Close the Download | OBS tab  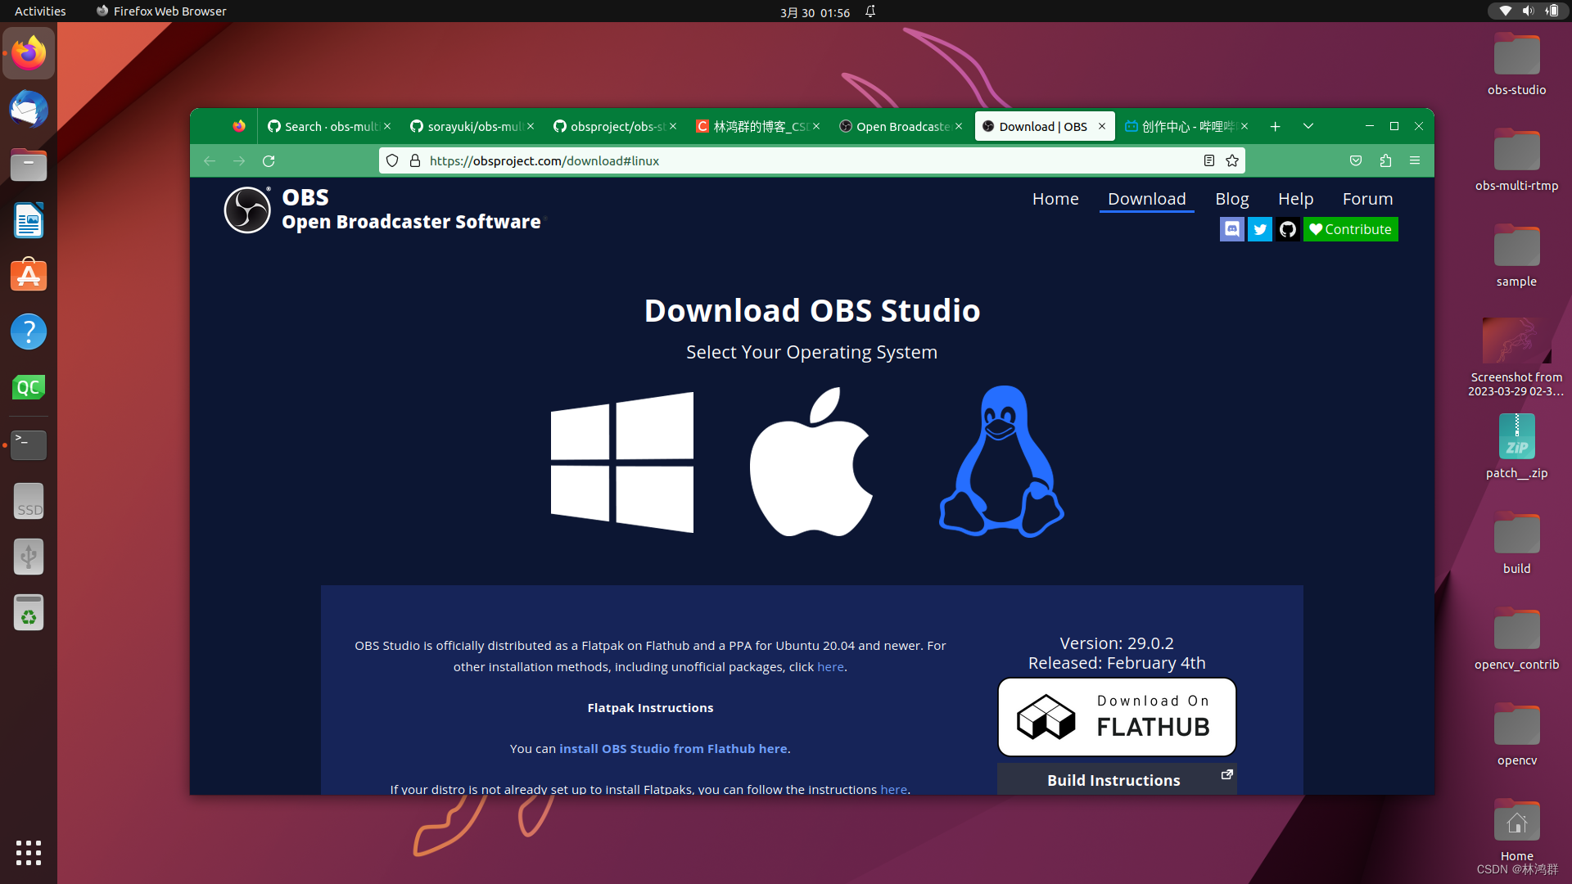pos(1102,127)
